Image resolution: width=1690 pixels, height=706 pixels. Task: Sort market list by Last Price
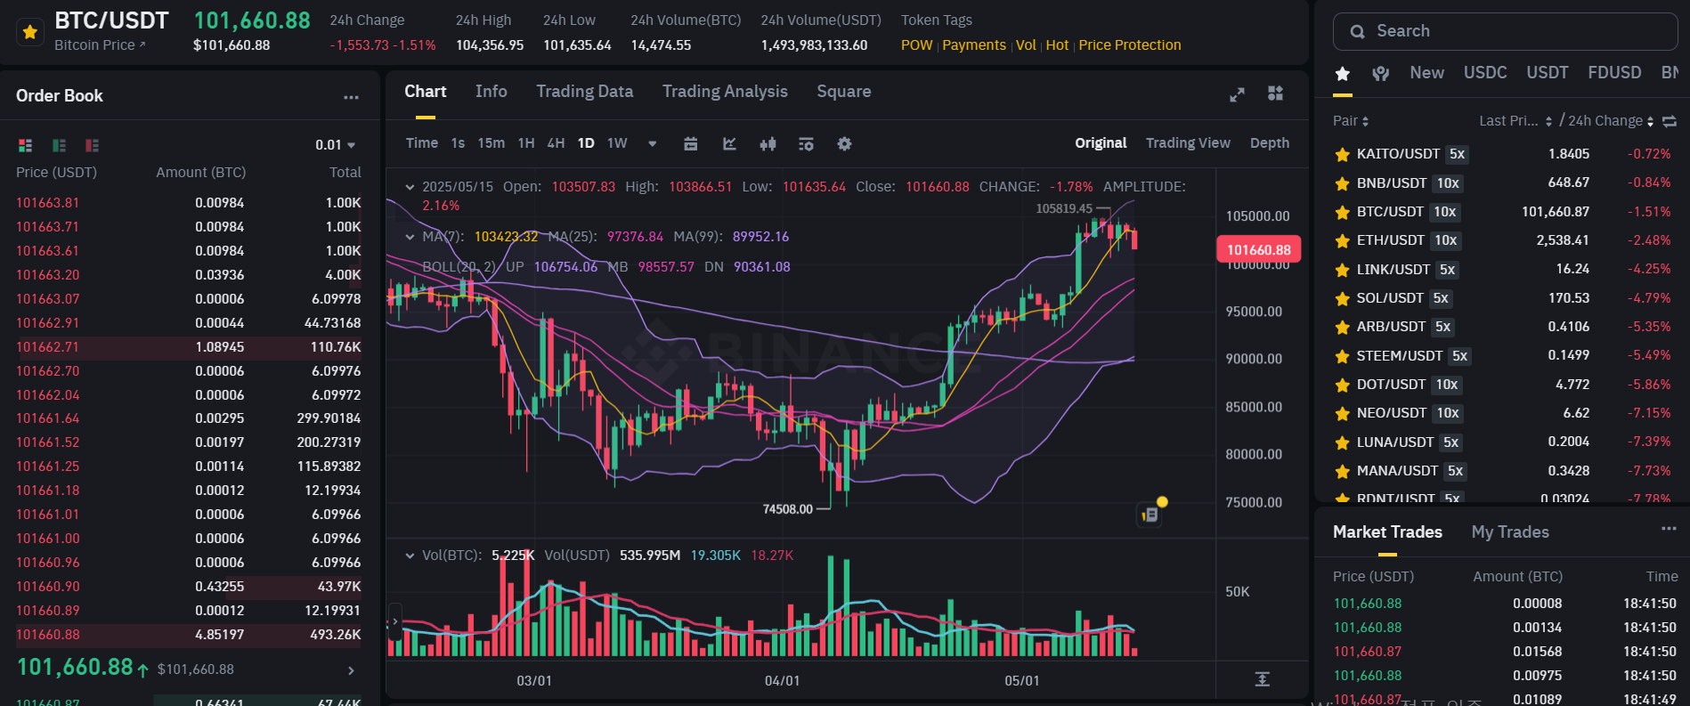tap(1515, 121)
